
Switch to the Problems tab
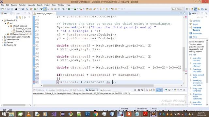pyautogui.click(x=39, y=90)
